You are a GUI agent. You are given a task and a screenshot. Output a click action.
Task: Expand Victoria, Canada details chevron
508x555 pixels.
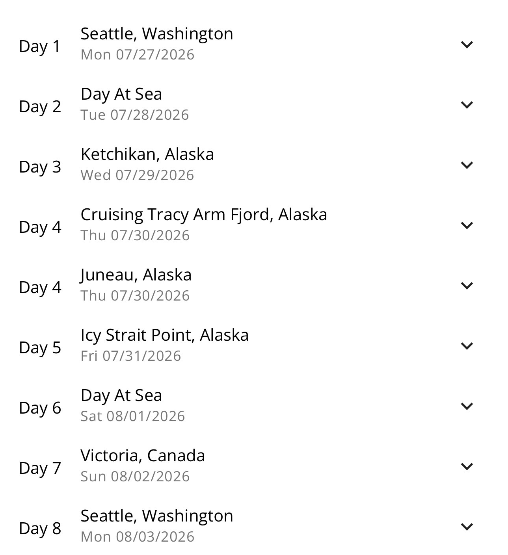click(467, 466)
